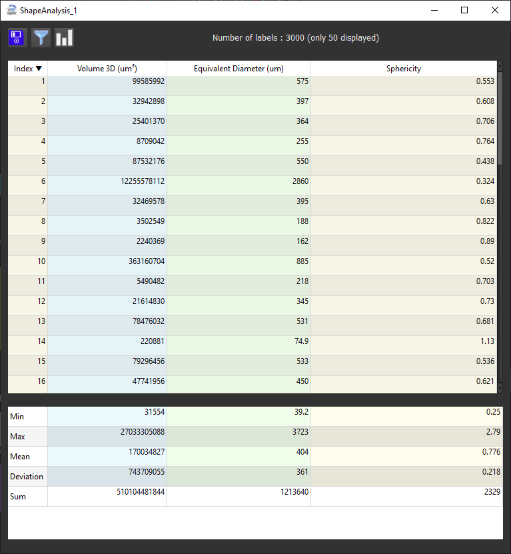Click max volume value 27033305088
511x554 pixels.
(107, 437)
